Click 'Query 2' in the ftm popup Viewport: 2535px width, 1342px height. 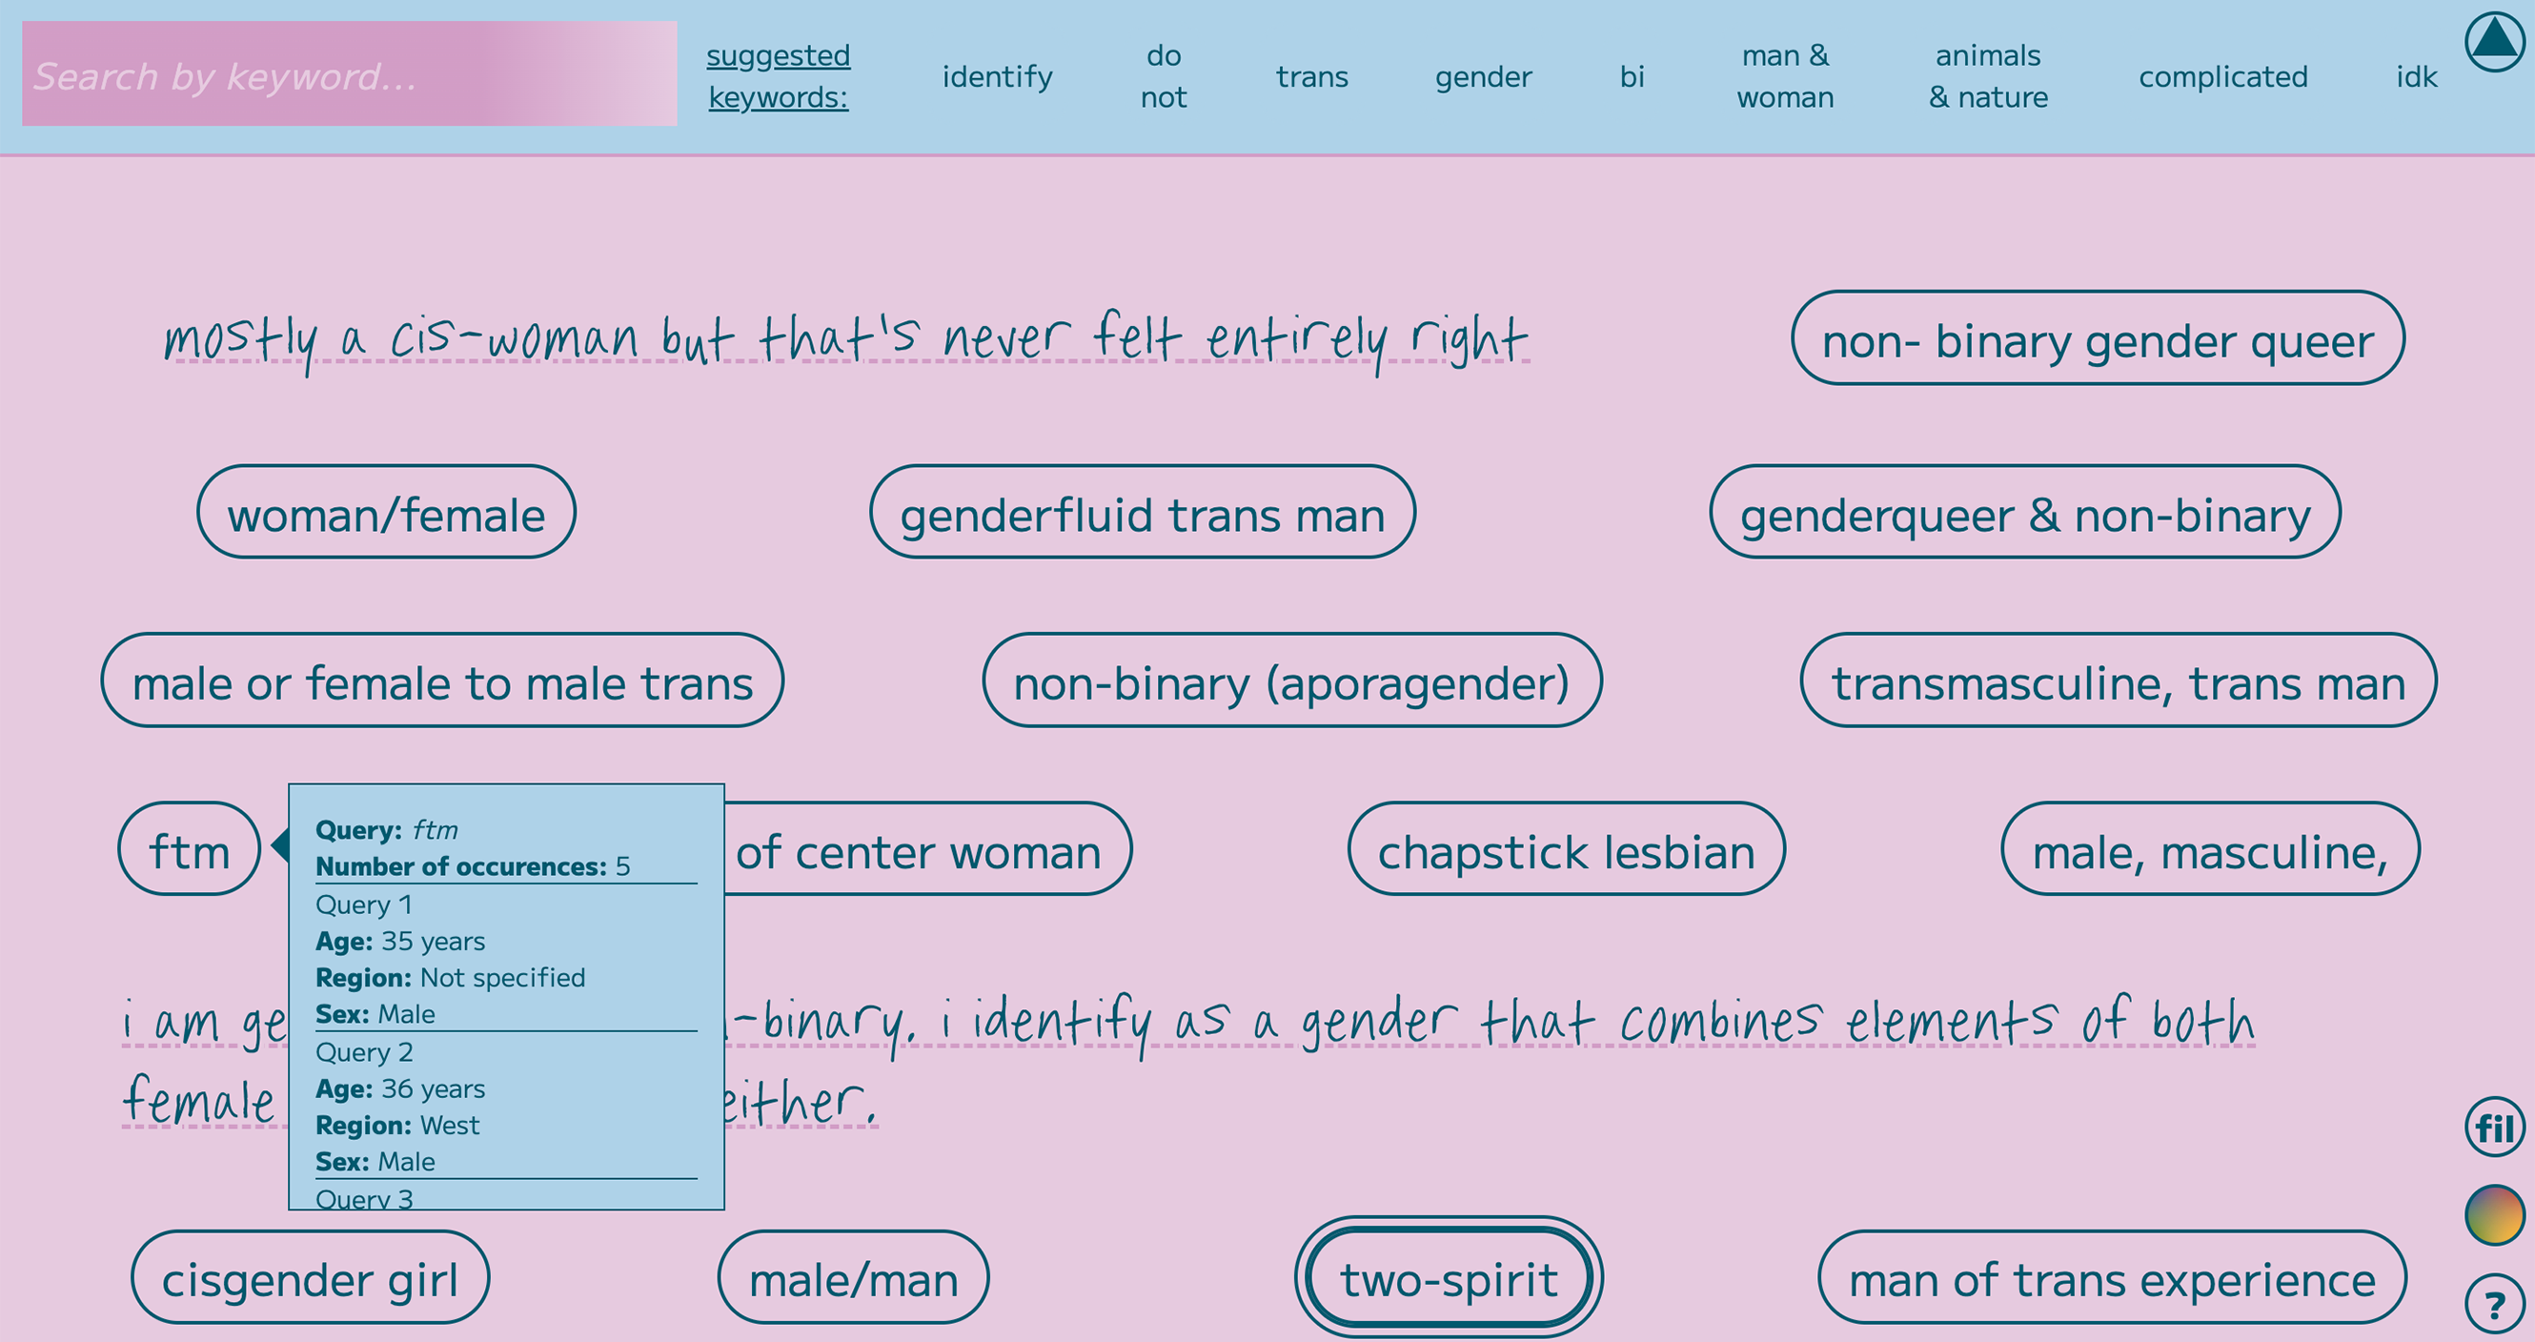(364, 1051)
